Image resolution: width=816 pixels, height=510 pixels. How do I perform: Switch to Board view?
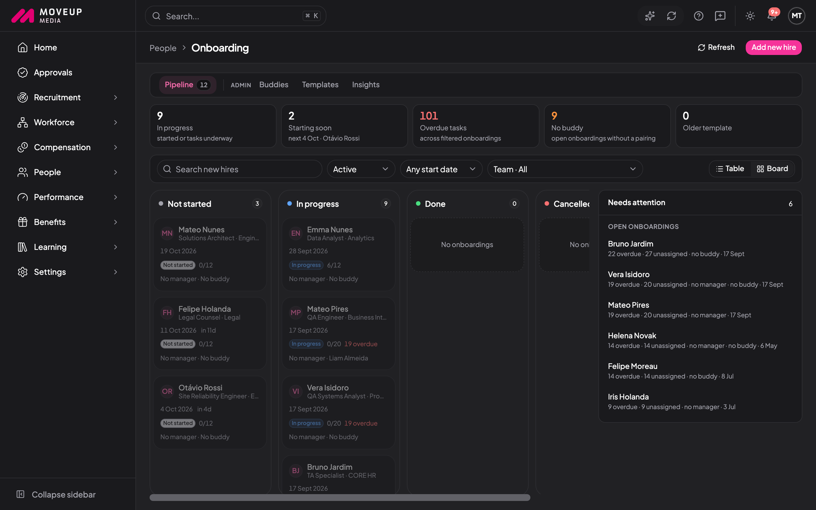pos(772,169)
